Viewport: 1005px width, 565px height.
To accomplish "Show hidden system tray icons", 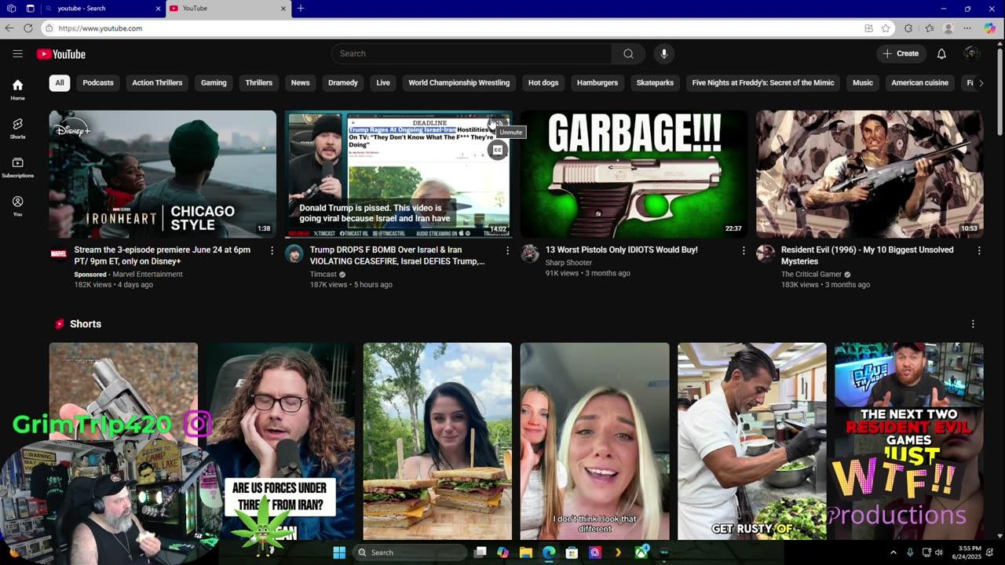I will coord(894,552).
